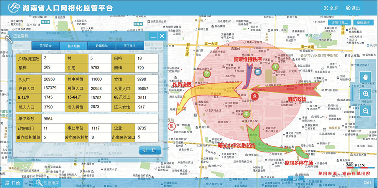Select the hand pan tool
Screen dimensions: 378x188
coord(365,77)
